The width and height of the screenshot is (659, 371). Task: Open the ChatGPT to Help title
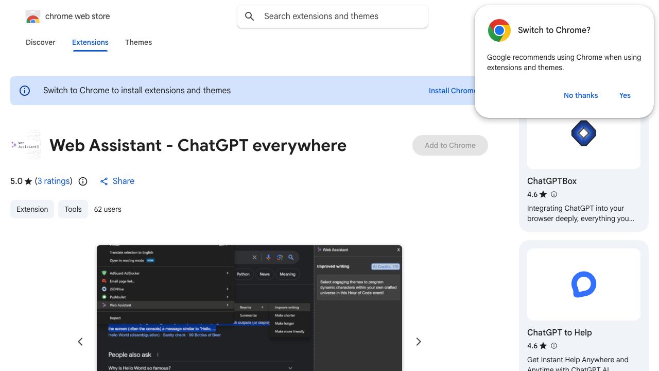[x=560, y=333]
